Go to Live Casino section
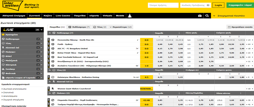Image resolution: width=254 pixels, height=107 pixels. tap(63, 16)
